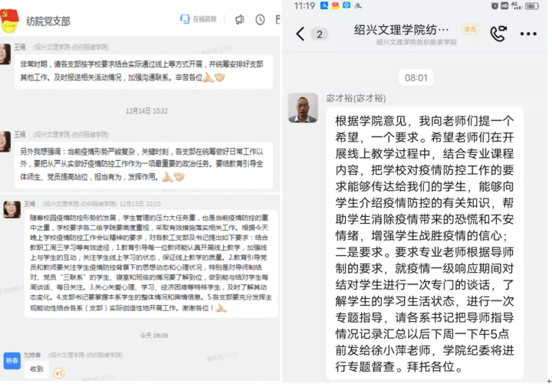This screenshot has width=552, height=387.
Task: Click the 08:01 timestamp label
Action: 416,77
